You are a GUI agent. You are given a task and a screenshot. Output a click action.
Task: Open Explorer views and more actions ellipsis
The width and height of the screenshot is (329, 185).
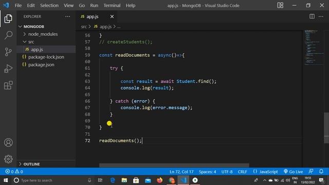tap(67, 16)
